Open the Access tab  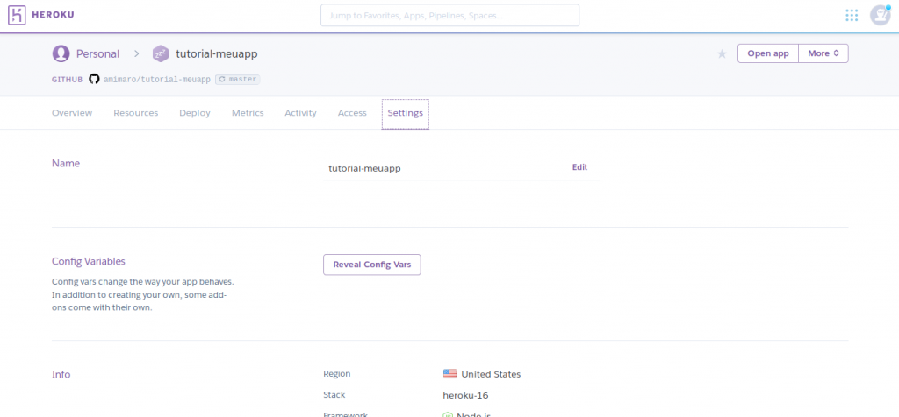click(352, 113)
